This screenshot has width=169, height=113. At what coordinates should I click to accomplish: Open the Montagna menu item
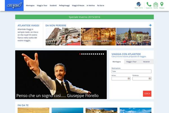[x=30, y=6]
